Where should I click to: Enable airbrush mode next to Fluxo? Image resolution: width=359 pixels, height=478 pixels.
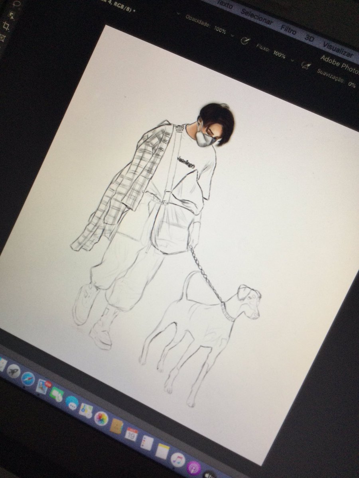pyautogui.click(x=306, y=65)
